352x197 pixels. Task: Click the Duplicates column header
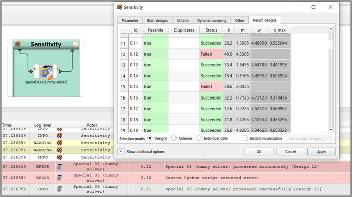coord(184,30)
